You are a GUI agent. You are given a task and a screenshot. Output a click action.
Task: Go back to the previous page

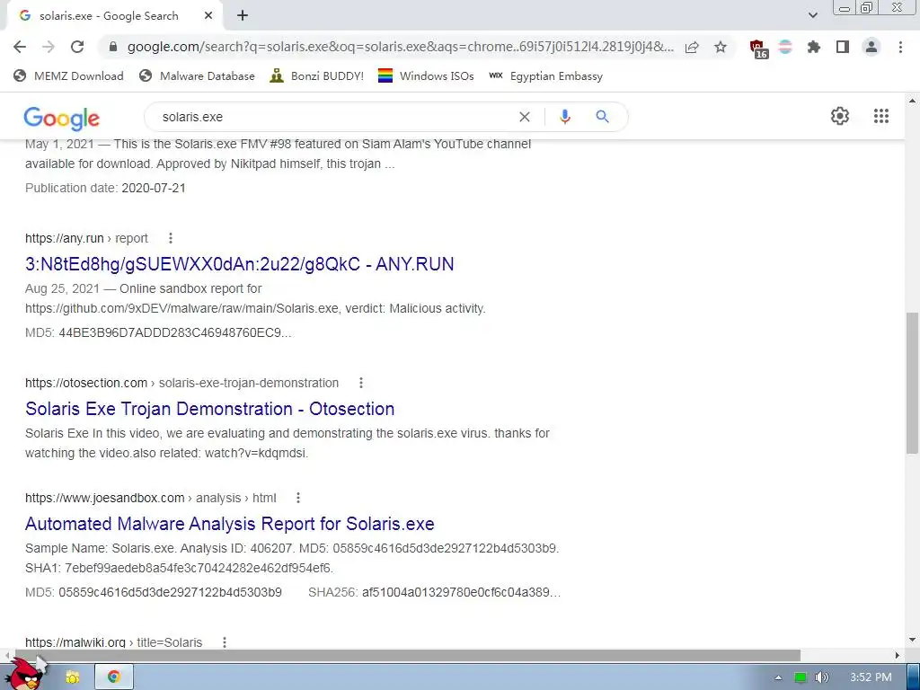[x=20, y=47]
